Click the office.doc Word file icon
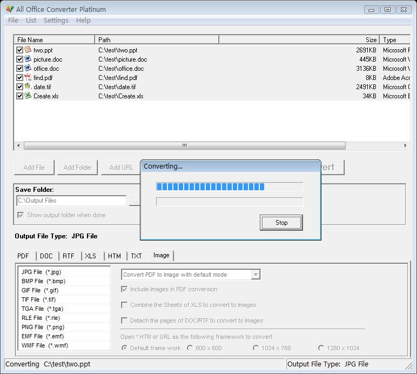Screen dimensions: 417x374 28,69
